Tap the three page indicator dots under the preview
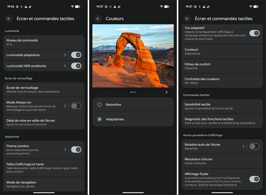The height and width of the screenshot is (195, 266). (133, 92)
